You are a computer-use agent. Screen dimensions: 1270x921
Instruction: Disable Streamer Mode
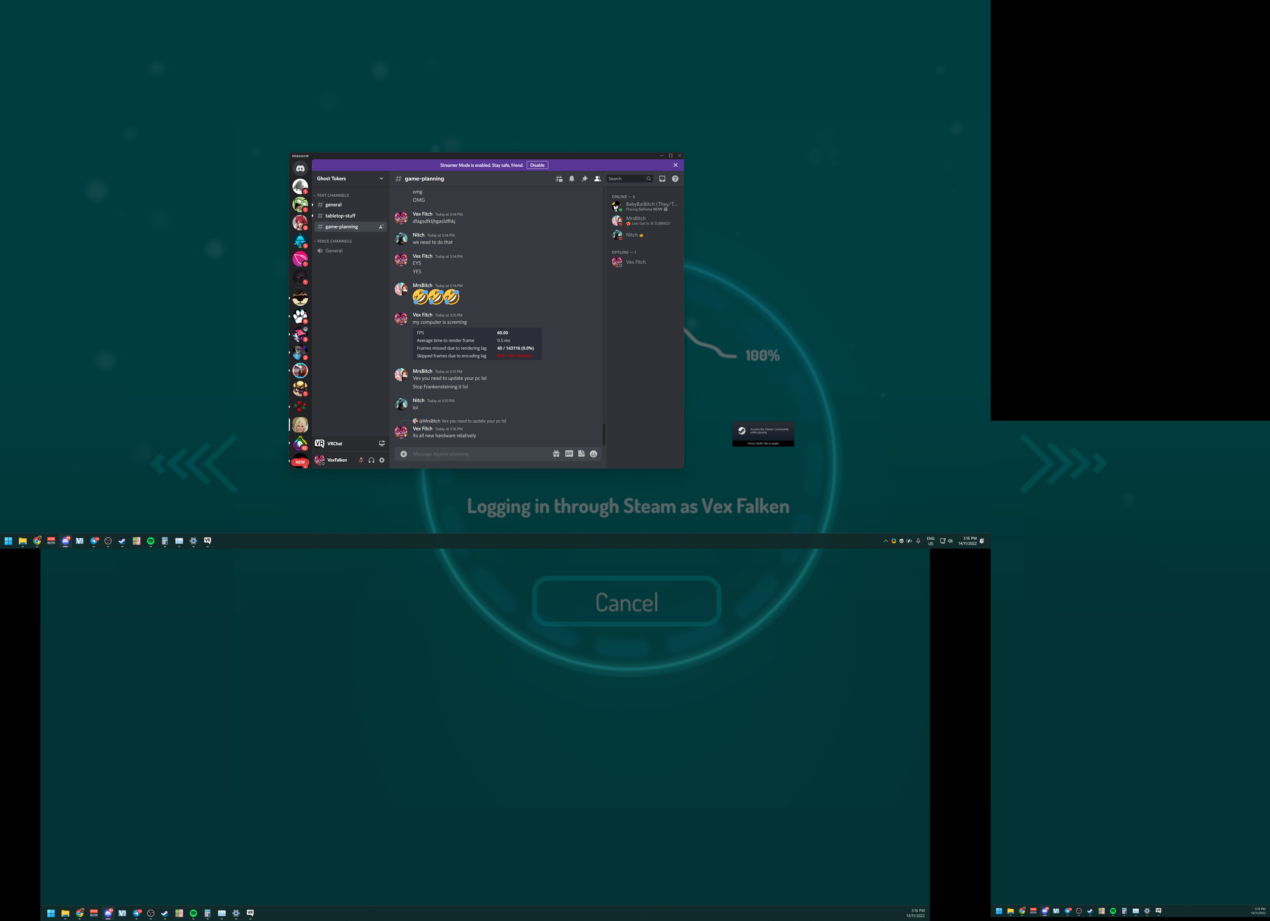click(x=537, y=165)
